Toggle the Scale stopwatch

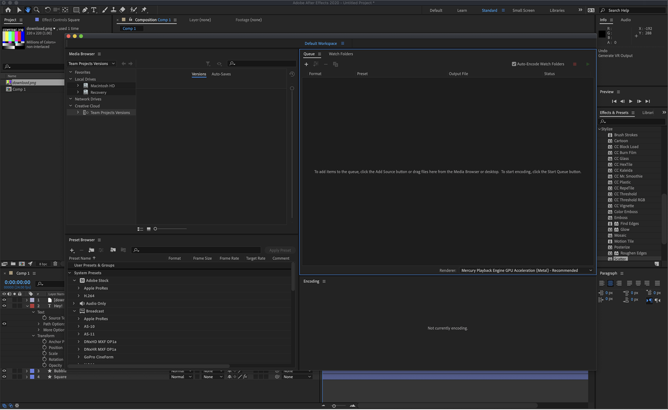click(x=45, y=353)
